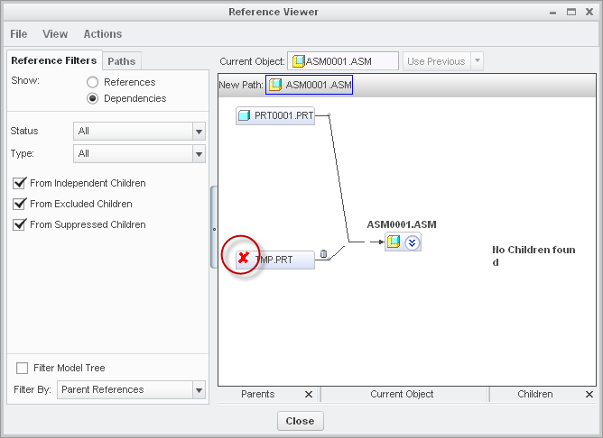Click the cyan part icon of PRT0001.PRT
The height and width of the screenshot is (438, 603).
pyautogui.click(x=244, y=115)
